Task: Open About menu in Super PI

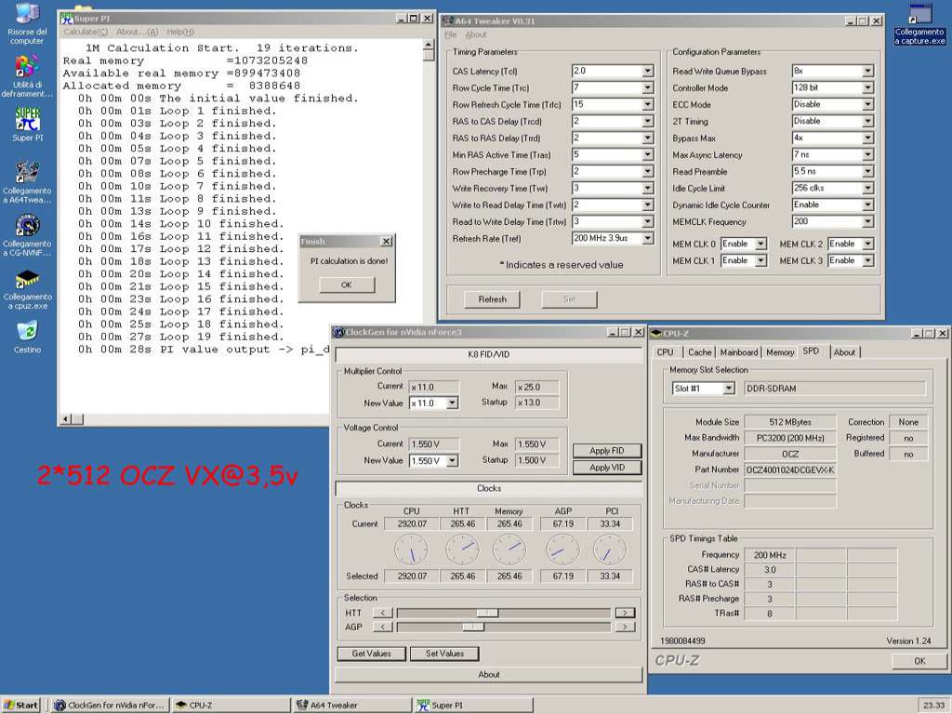Action: point(137,32)
